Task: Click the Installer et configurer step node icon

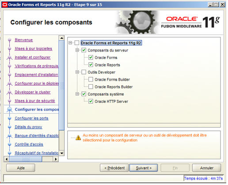Action: click(x=10, y=57)
